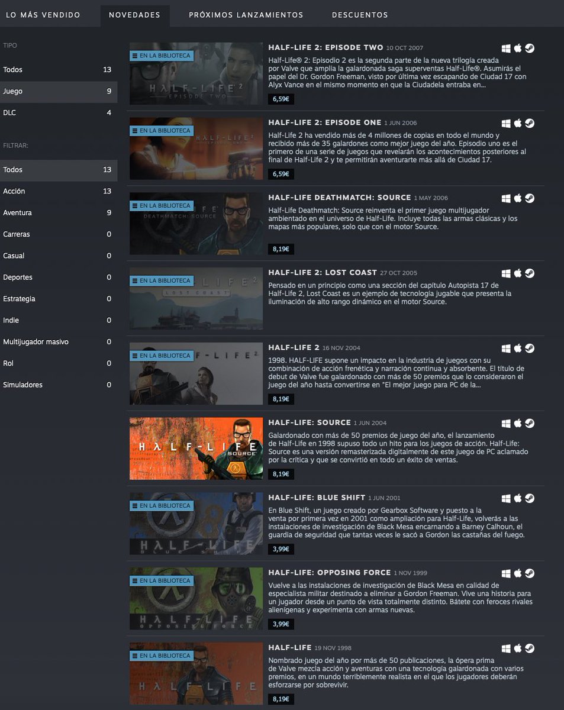Click Windows icon for Episode One

click(x=506, y=124)
